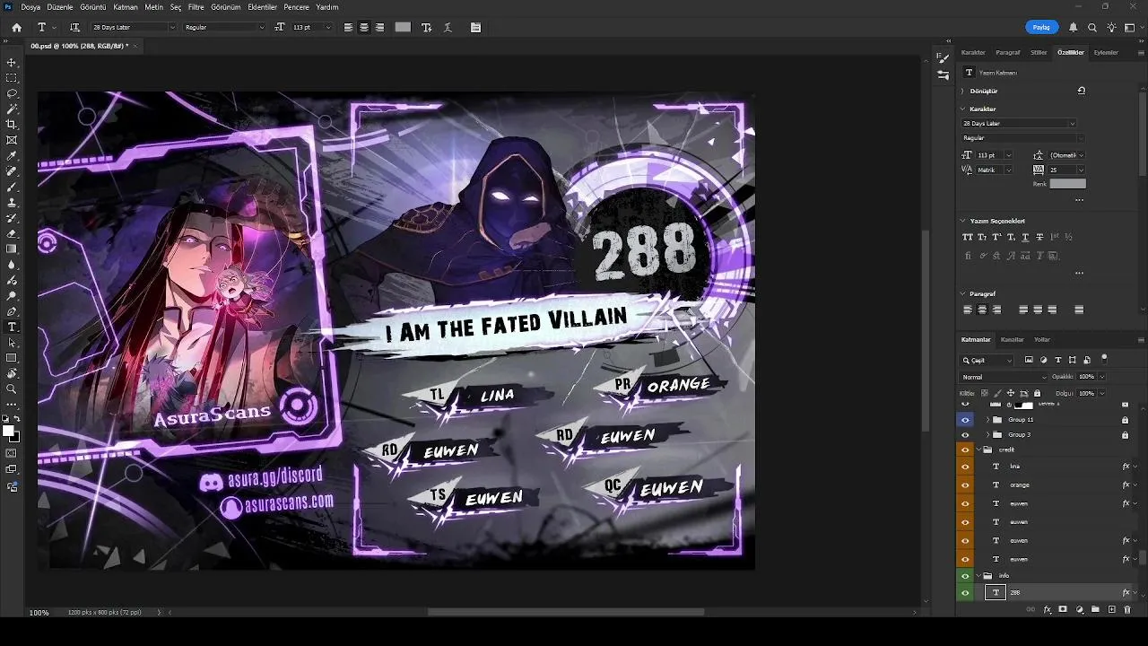Select the Eyedropper tool

click(x=12, y=155)
